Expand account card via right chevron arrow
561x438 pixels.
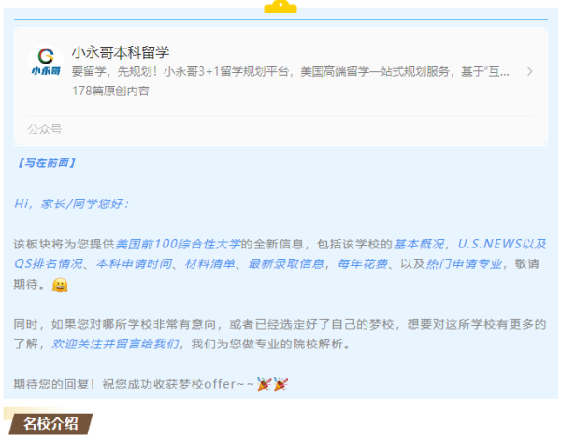pos(530,72)
